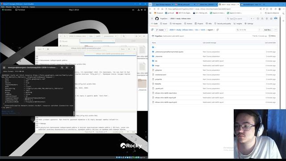Open a new browser tab
286x161 pixels.
point(265,4)
